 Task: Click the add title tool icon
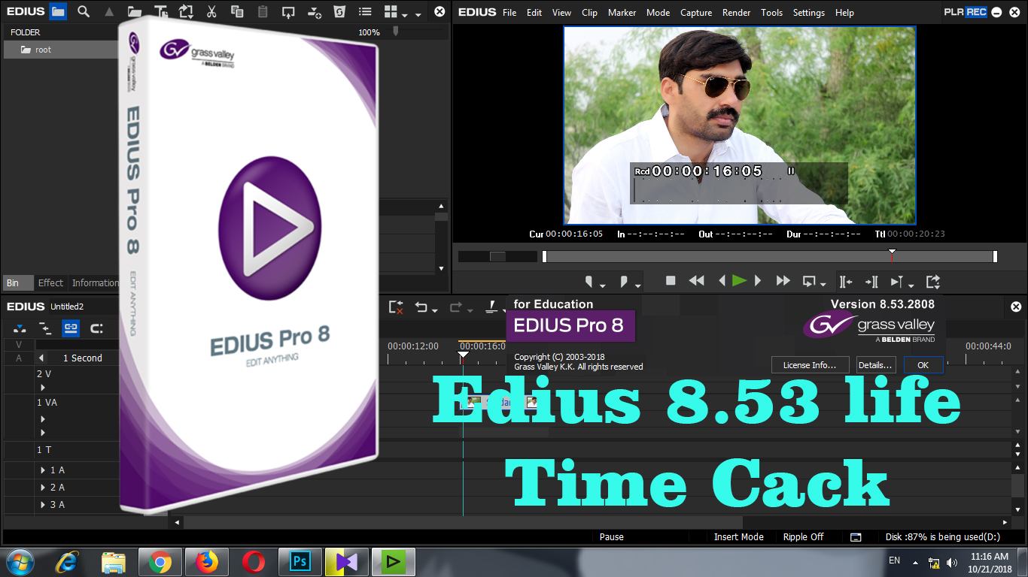point(160,12)
